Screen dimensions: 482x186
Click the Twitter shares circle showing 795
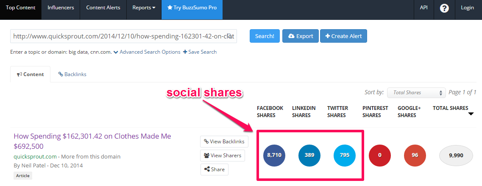(x=345, y=155)
